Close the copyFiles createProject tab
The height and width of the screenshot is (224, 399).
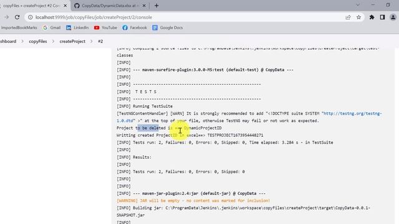pos(65,6)
